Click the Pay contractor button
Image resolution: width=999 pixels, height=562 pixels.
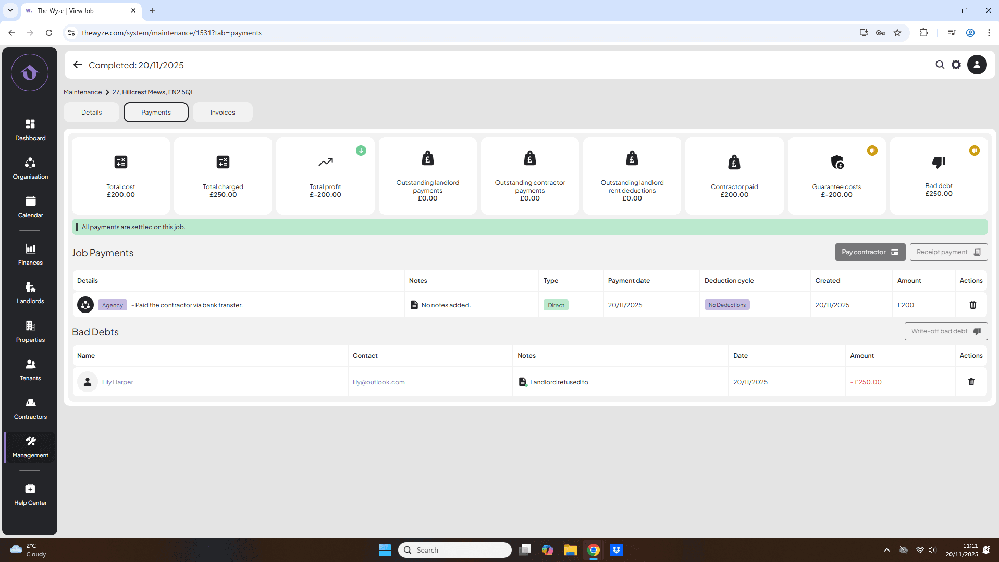(x=870, y=252)
